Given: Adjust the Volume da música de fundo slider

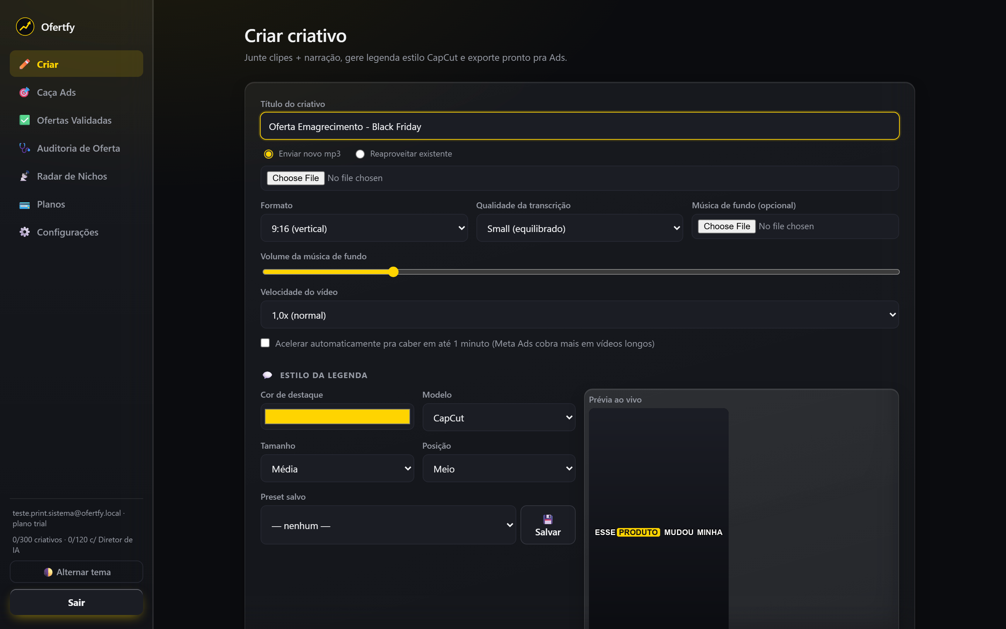Looking at the screenshot, I should 581,272.
